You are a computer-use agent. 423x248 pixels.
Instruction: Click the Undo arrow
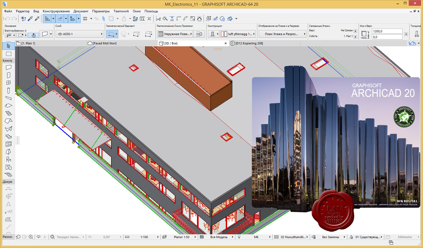(x=7, y=19)
